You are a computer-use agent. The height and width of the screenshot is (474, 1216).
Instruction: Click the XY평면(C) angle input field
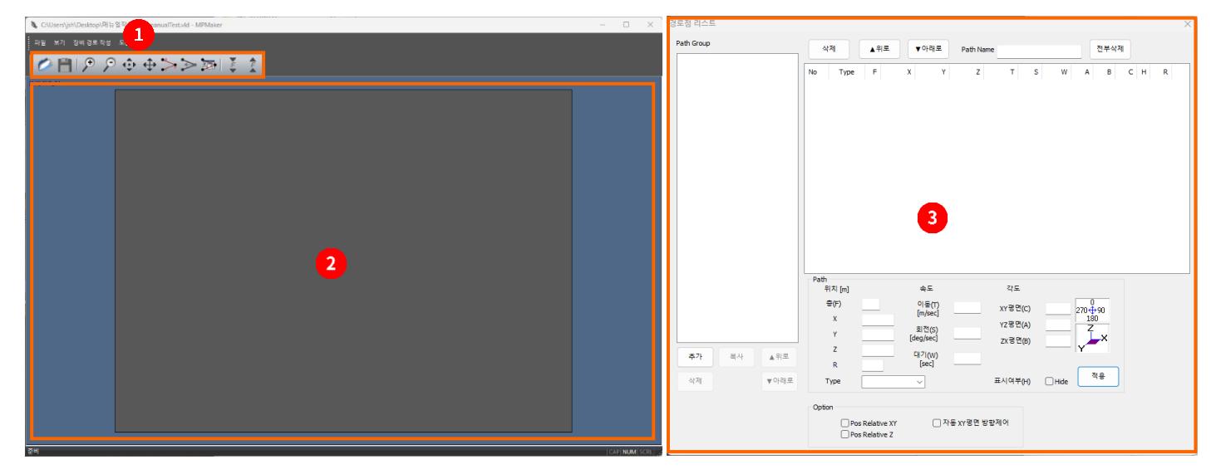coord(1057,308)
